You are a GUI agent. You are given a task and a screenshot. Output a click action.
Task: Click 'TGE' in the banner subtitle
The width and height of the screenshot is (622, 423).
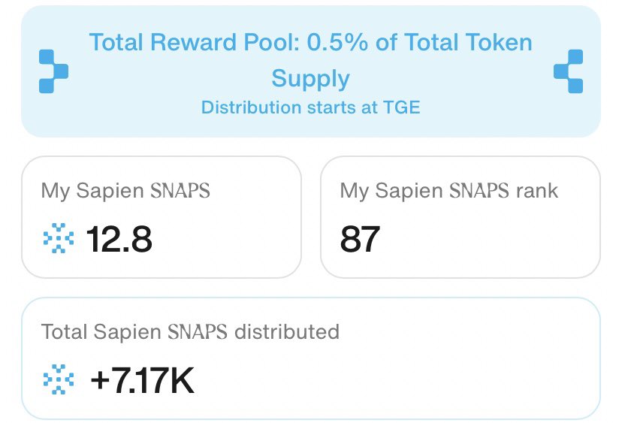[401, 107]
